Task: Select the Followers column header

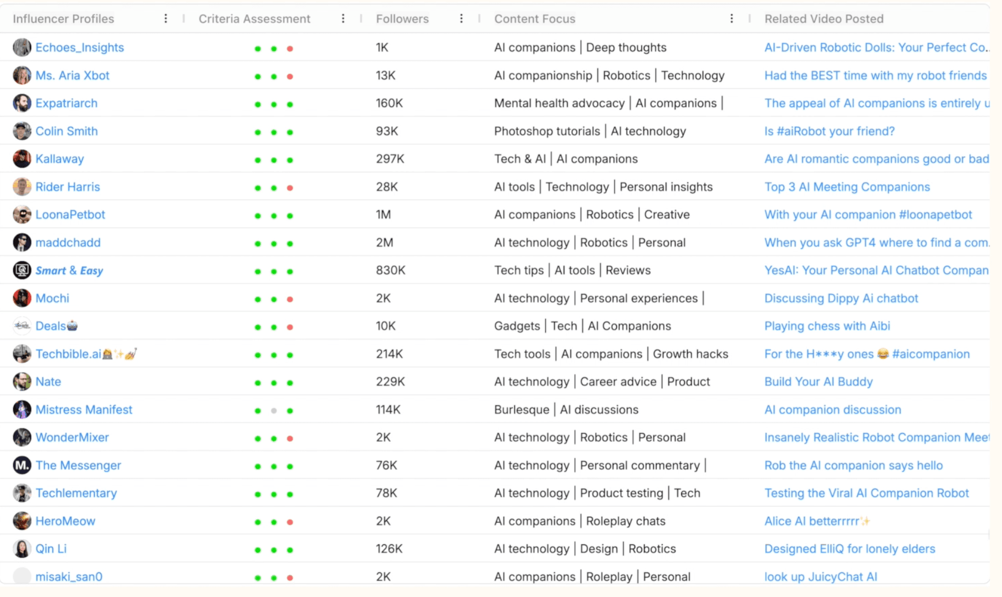Action: pyautogui.click(x=402, y=18)
